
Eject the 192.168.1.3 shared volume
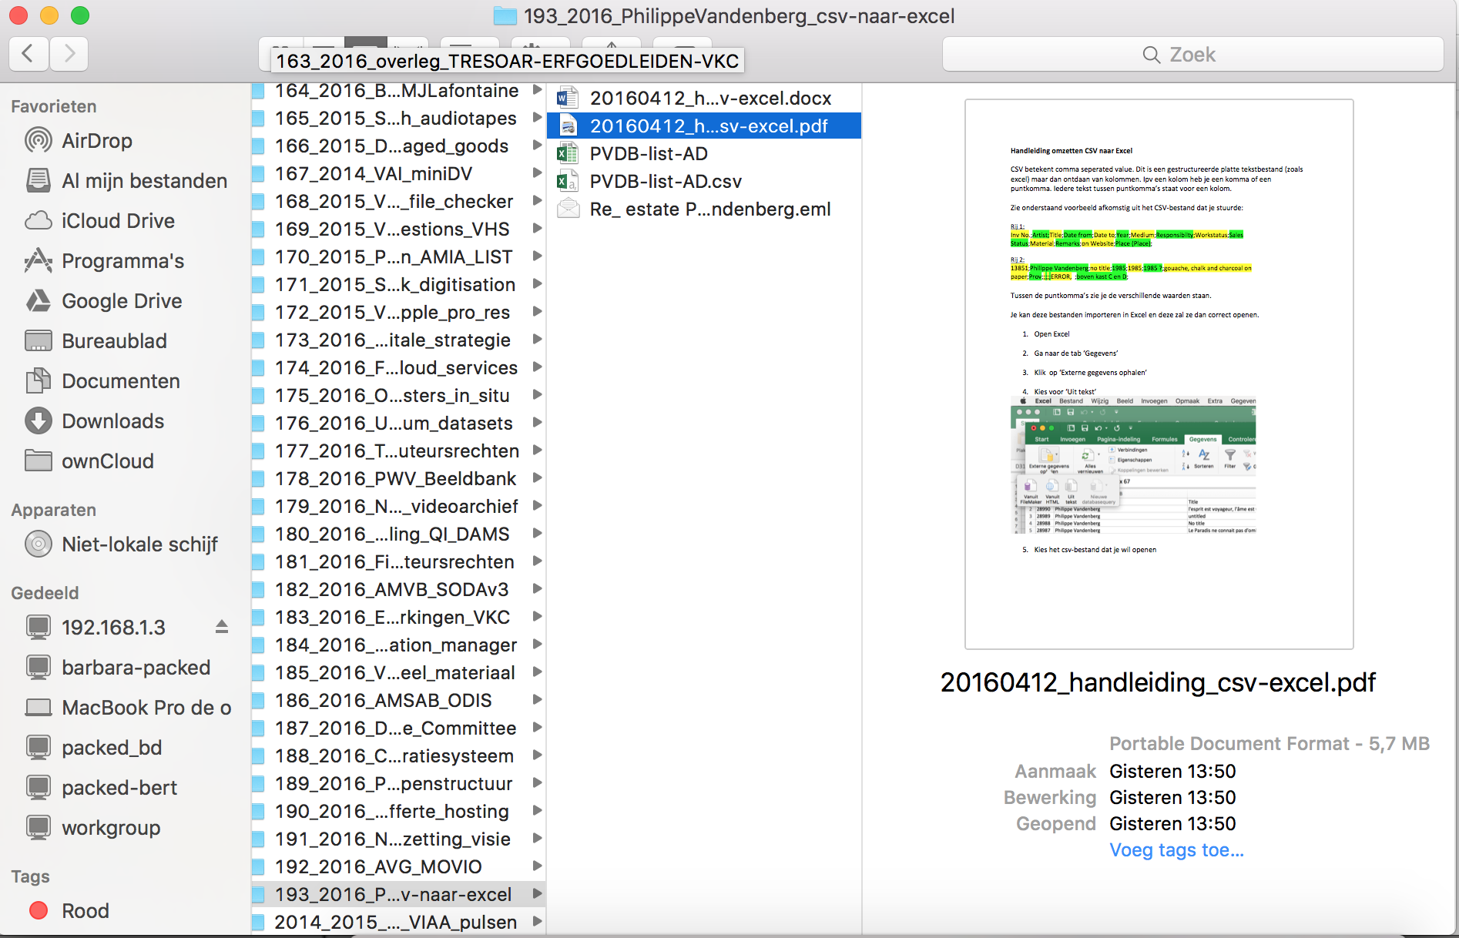(x=222, y=627)
